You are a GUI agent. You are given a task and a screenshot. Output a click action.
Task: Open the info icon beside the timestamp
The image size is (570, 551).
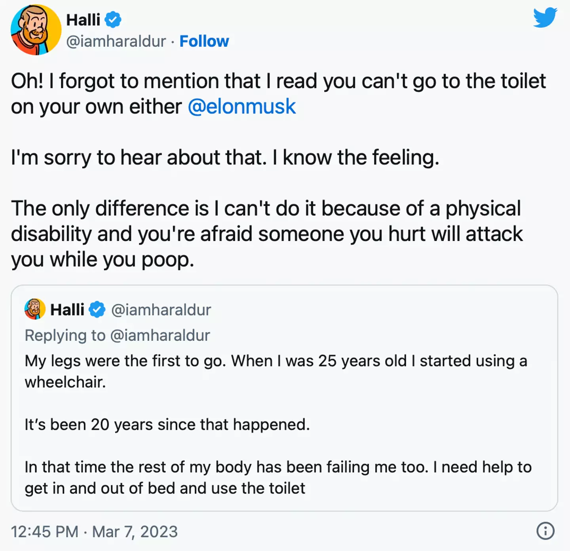[x=545, y=531]
